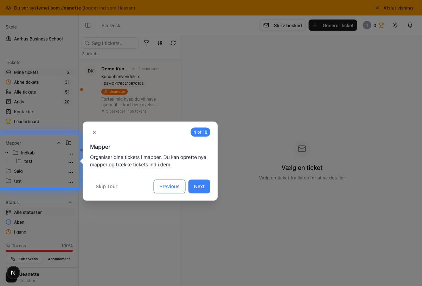Click the round N logo badge
This screenshot has width=422, height=286.
click(x=13, y=273)
